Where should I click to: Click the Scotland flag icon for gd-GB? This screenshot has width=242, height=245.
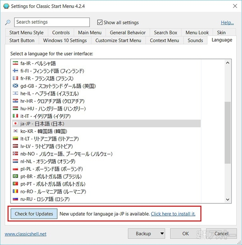[16, 86]
